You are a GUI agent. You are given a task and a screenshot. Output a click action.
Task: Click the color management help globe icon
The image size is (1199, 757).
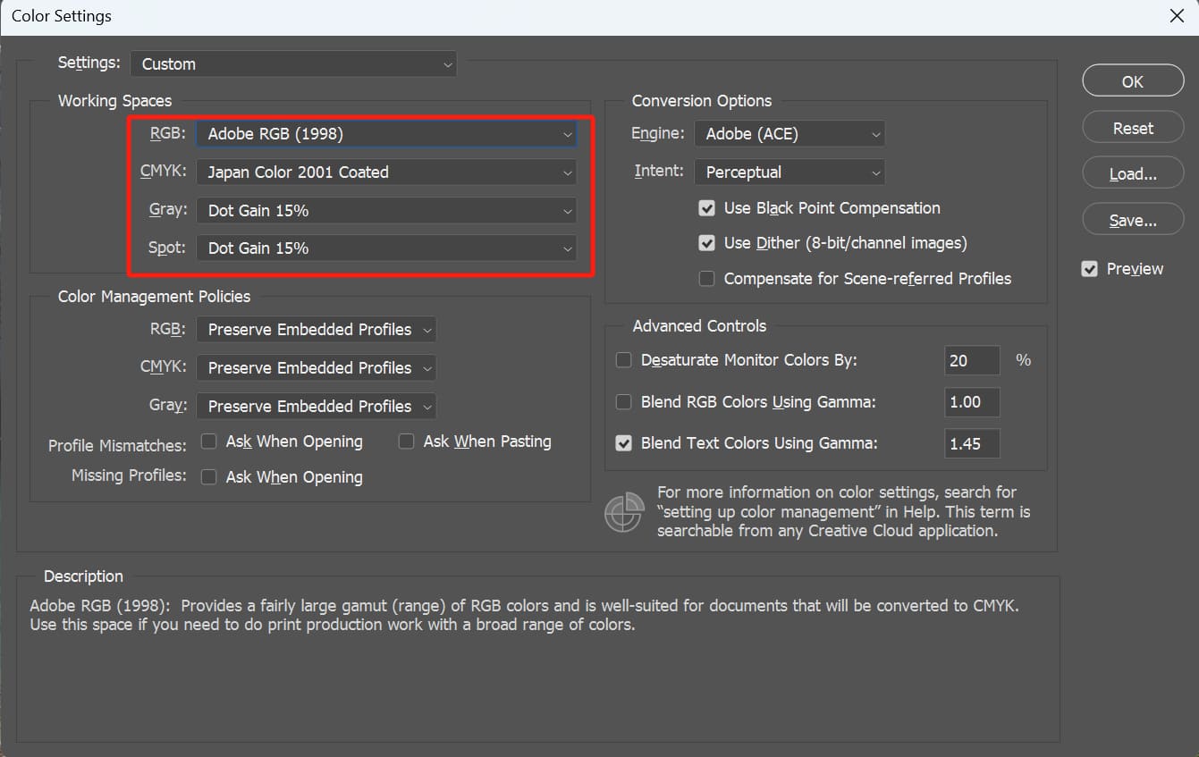[624, 512]
